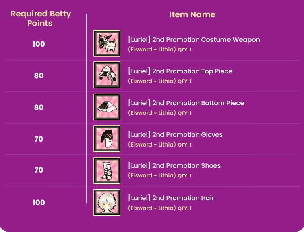304x232 pixels.
Task: Click the 2nd Promotion Top Piece icon
Action: pyautogui.click(x=107, y=75)
